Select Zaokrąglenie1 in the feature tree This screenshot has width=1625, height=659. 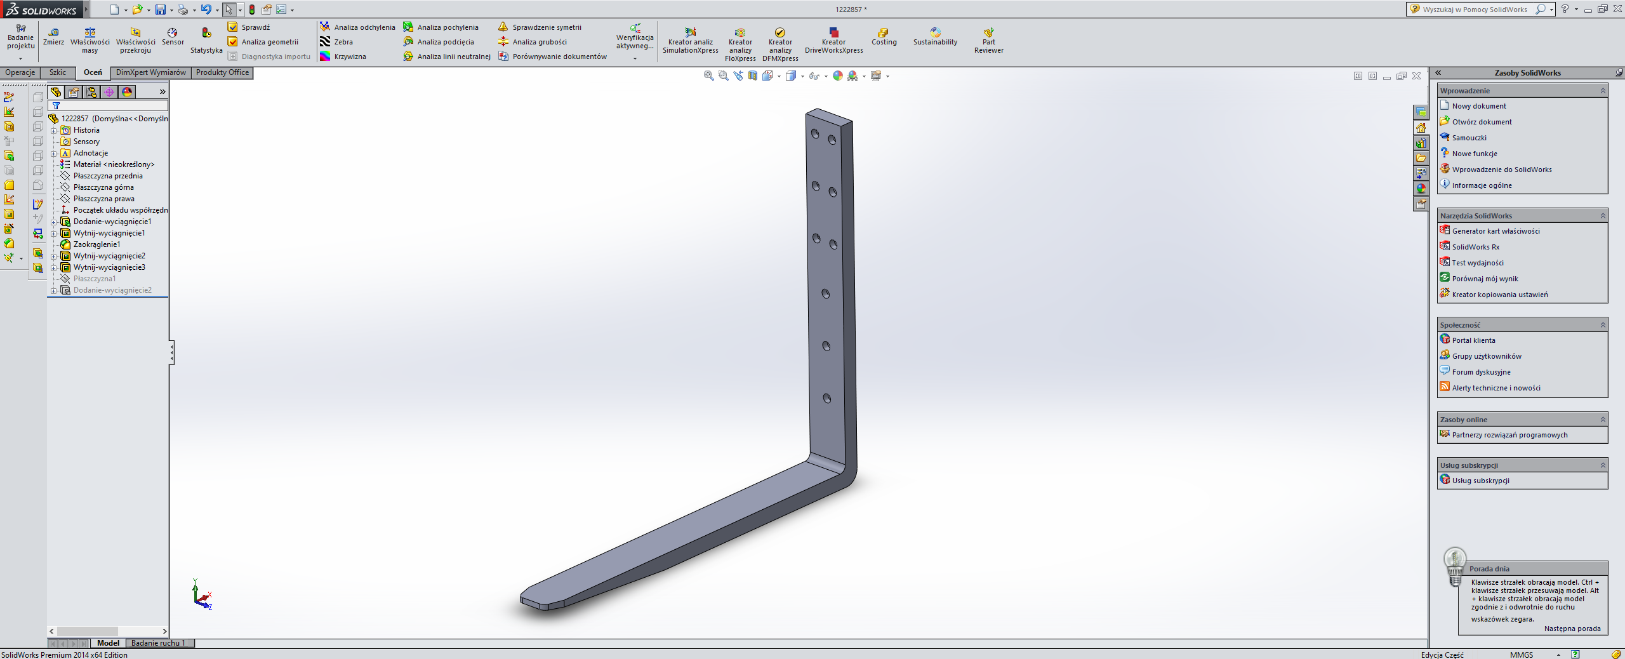[96, 244]
